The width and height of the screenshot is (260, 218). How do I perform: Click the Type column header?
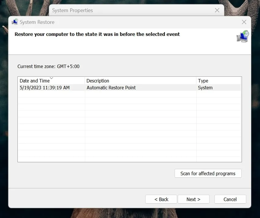click(218, 81)
